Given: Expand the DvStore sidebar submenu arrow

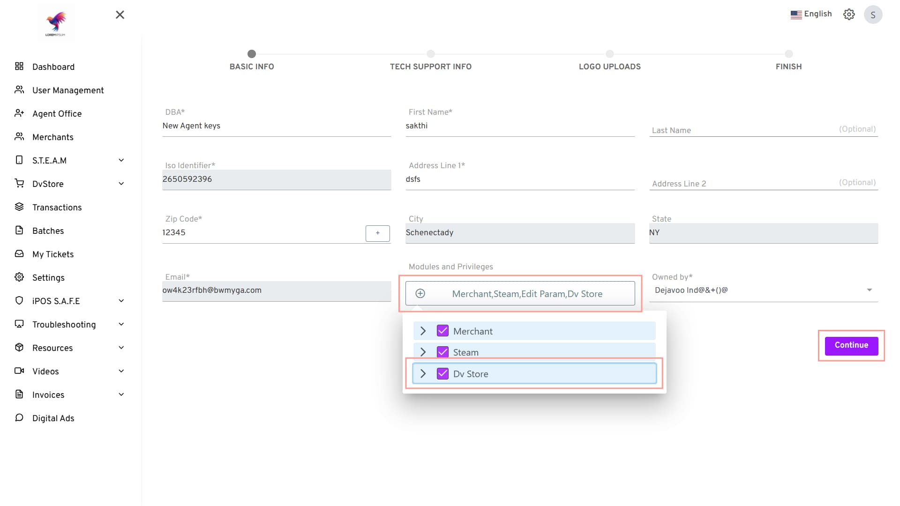Looking at the screenshot, I should click(x=121, y=184).
